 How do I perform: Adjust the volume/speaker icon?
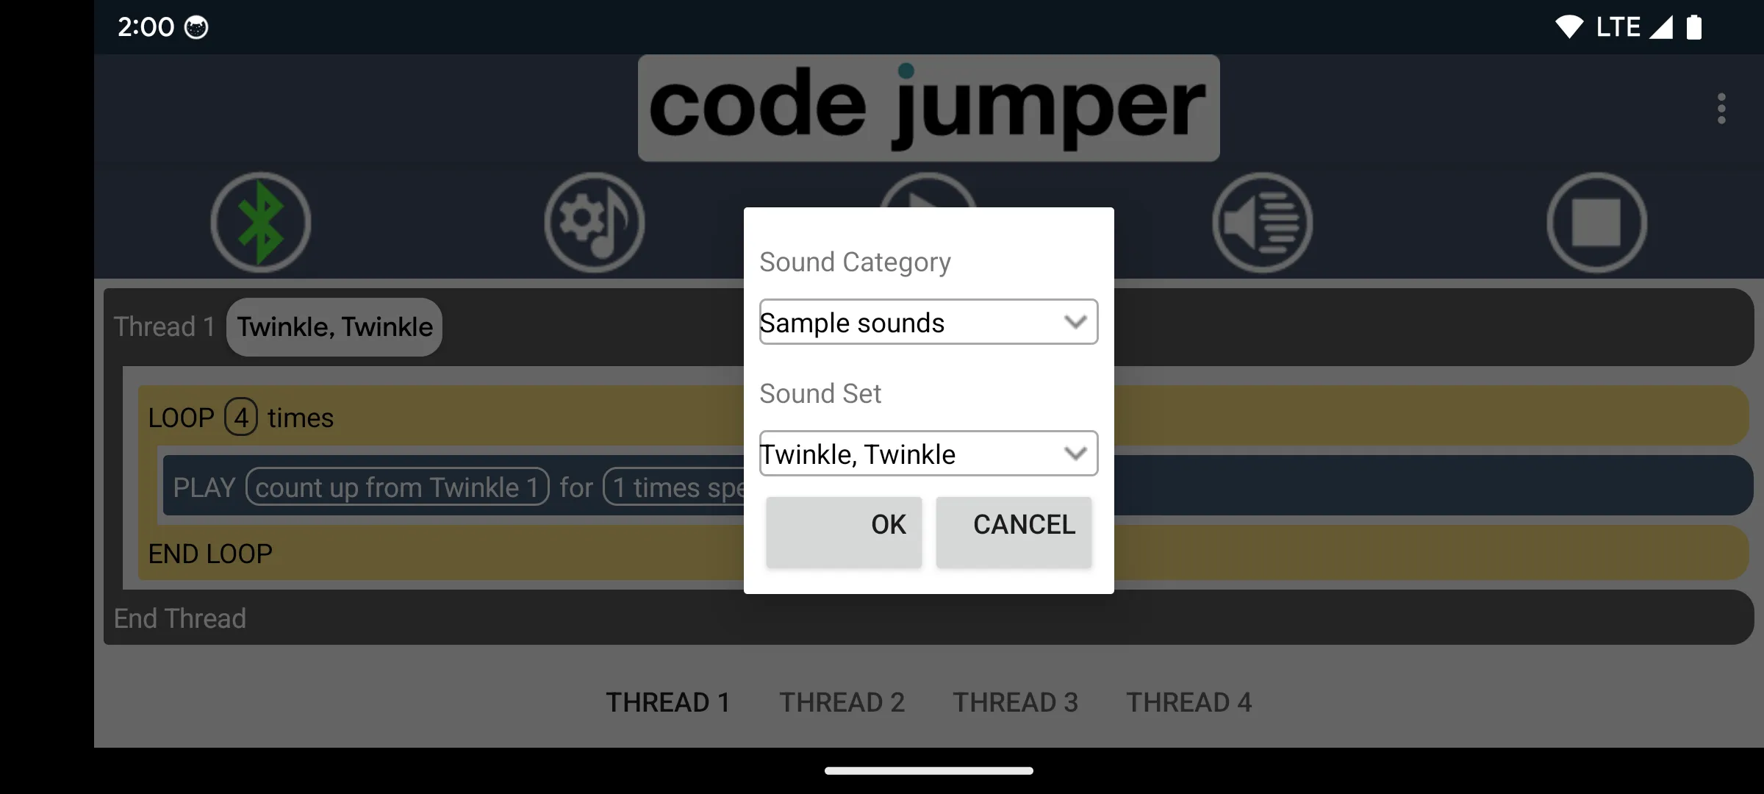1262,223
